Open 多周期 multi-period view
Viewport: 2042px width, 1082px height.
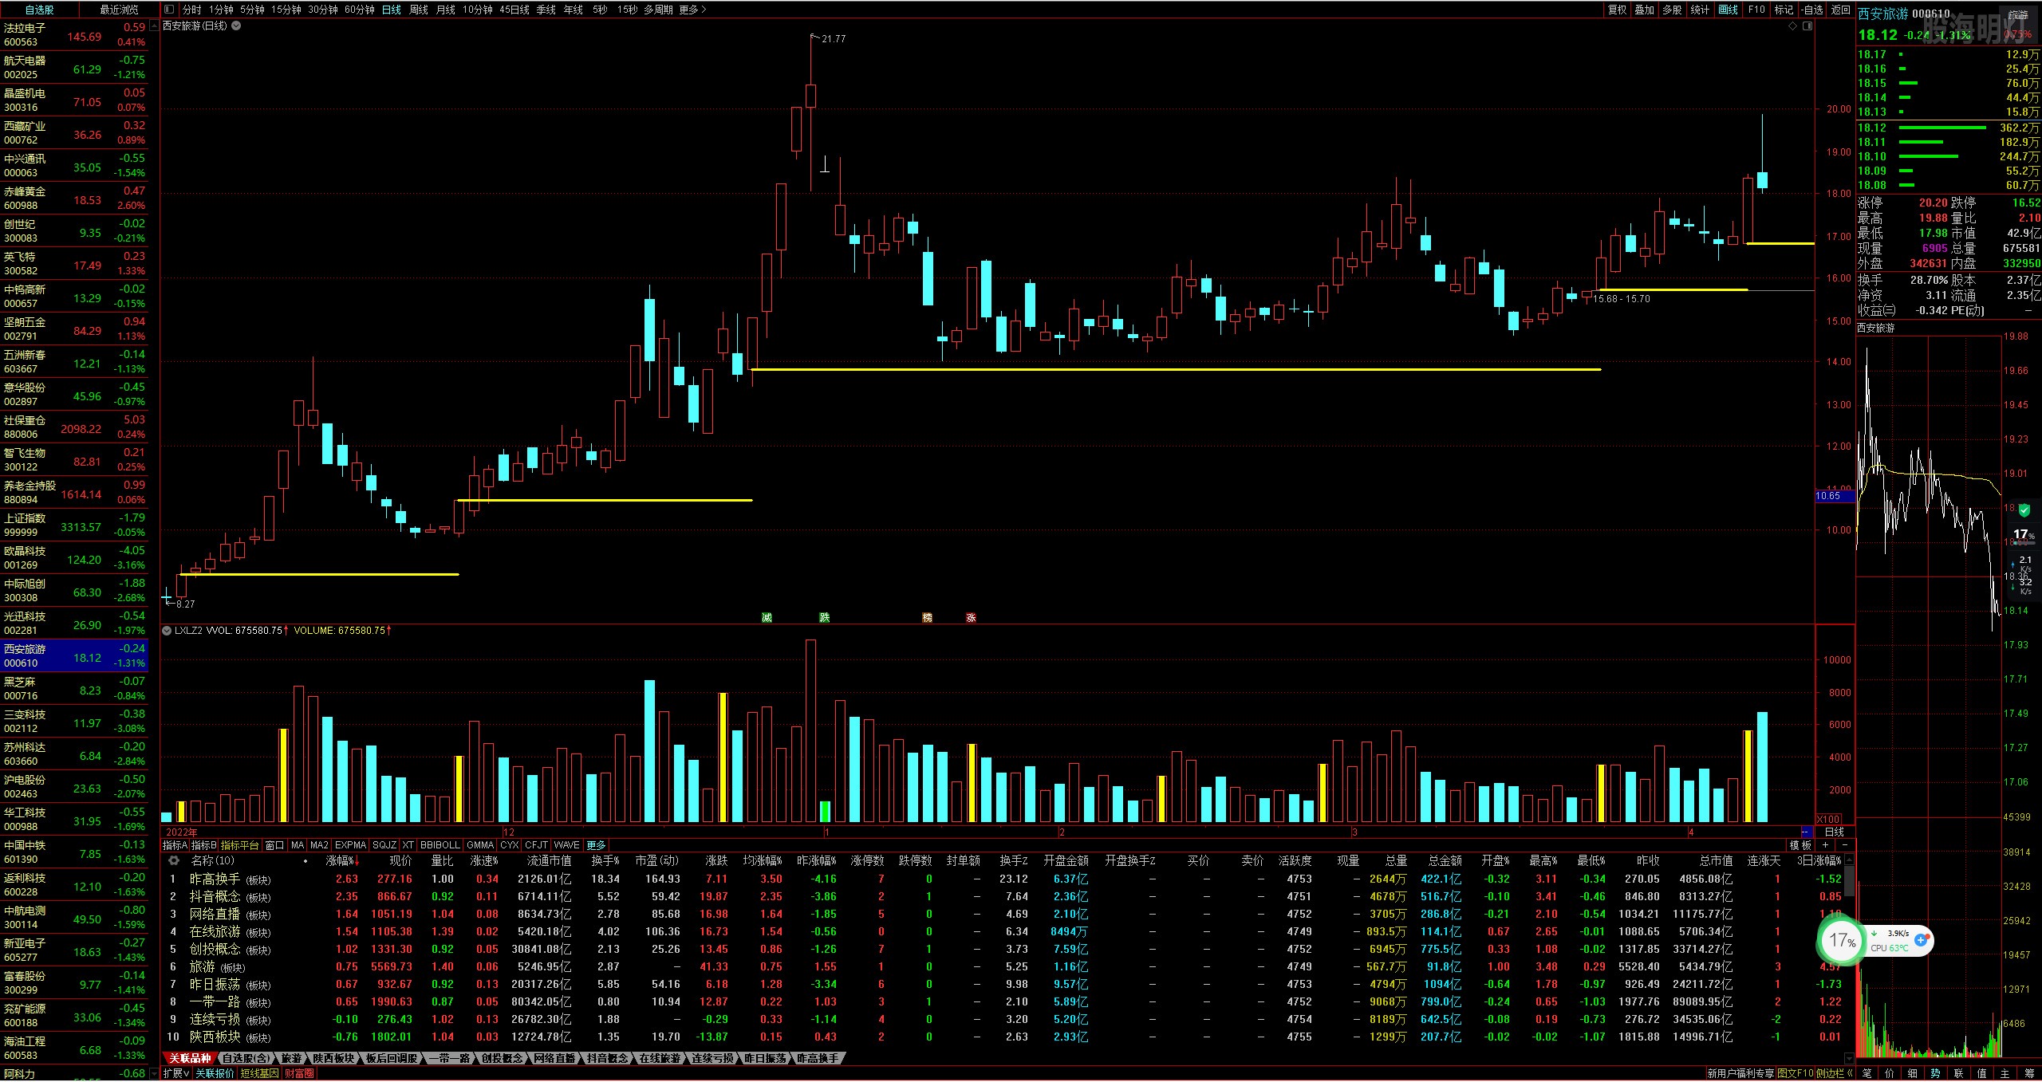pos(658,10)
